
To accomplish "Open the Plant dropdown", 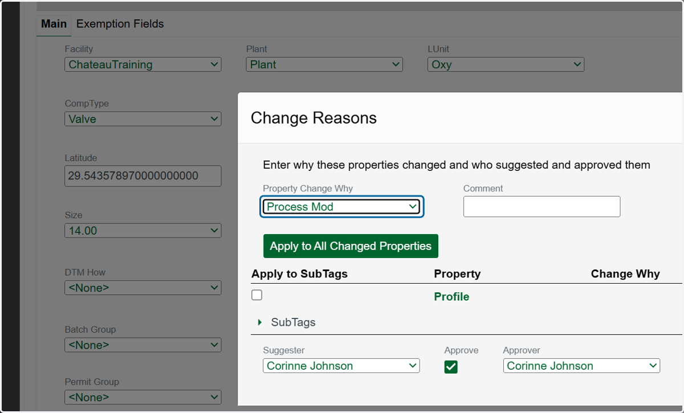I will (324, 64).
